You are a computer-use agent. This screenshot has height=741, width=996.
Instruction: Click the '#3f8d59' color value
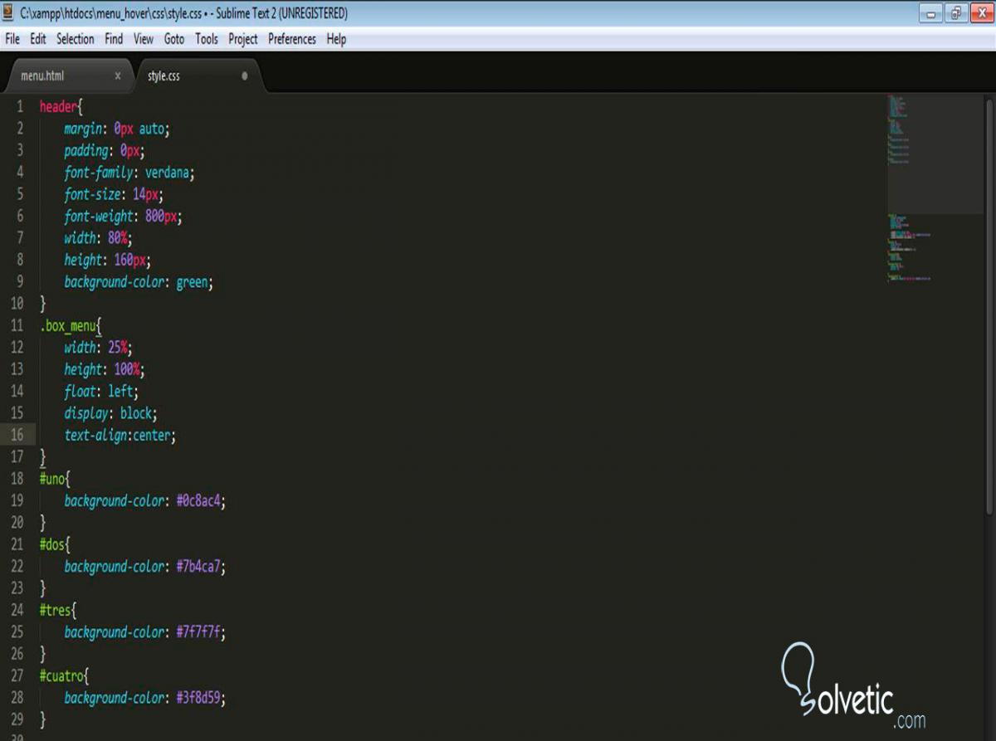[x=198, y=698]
